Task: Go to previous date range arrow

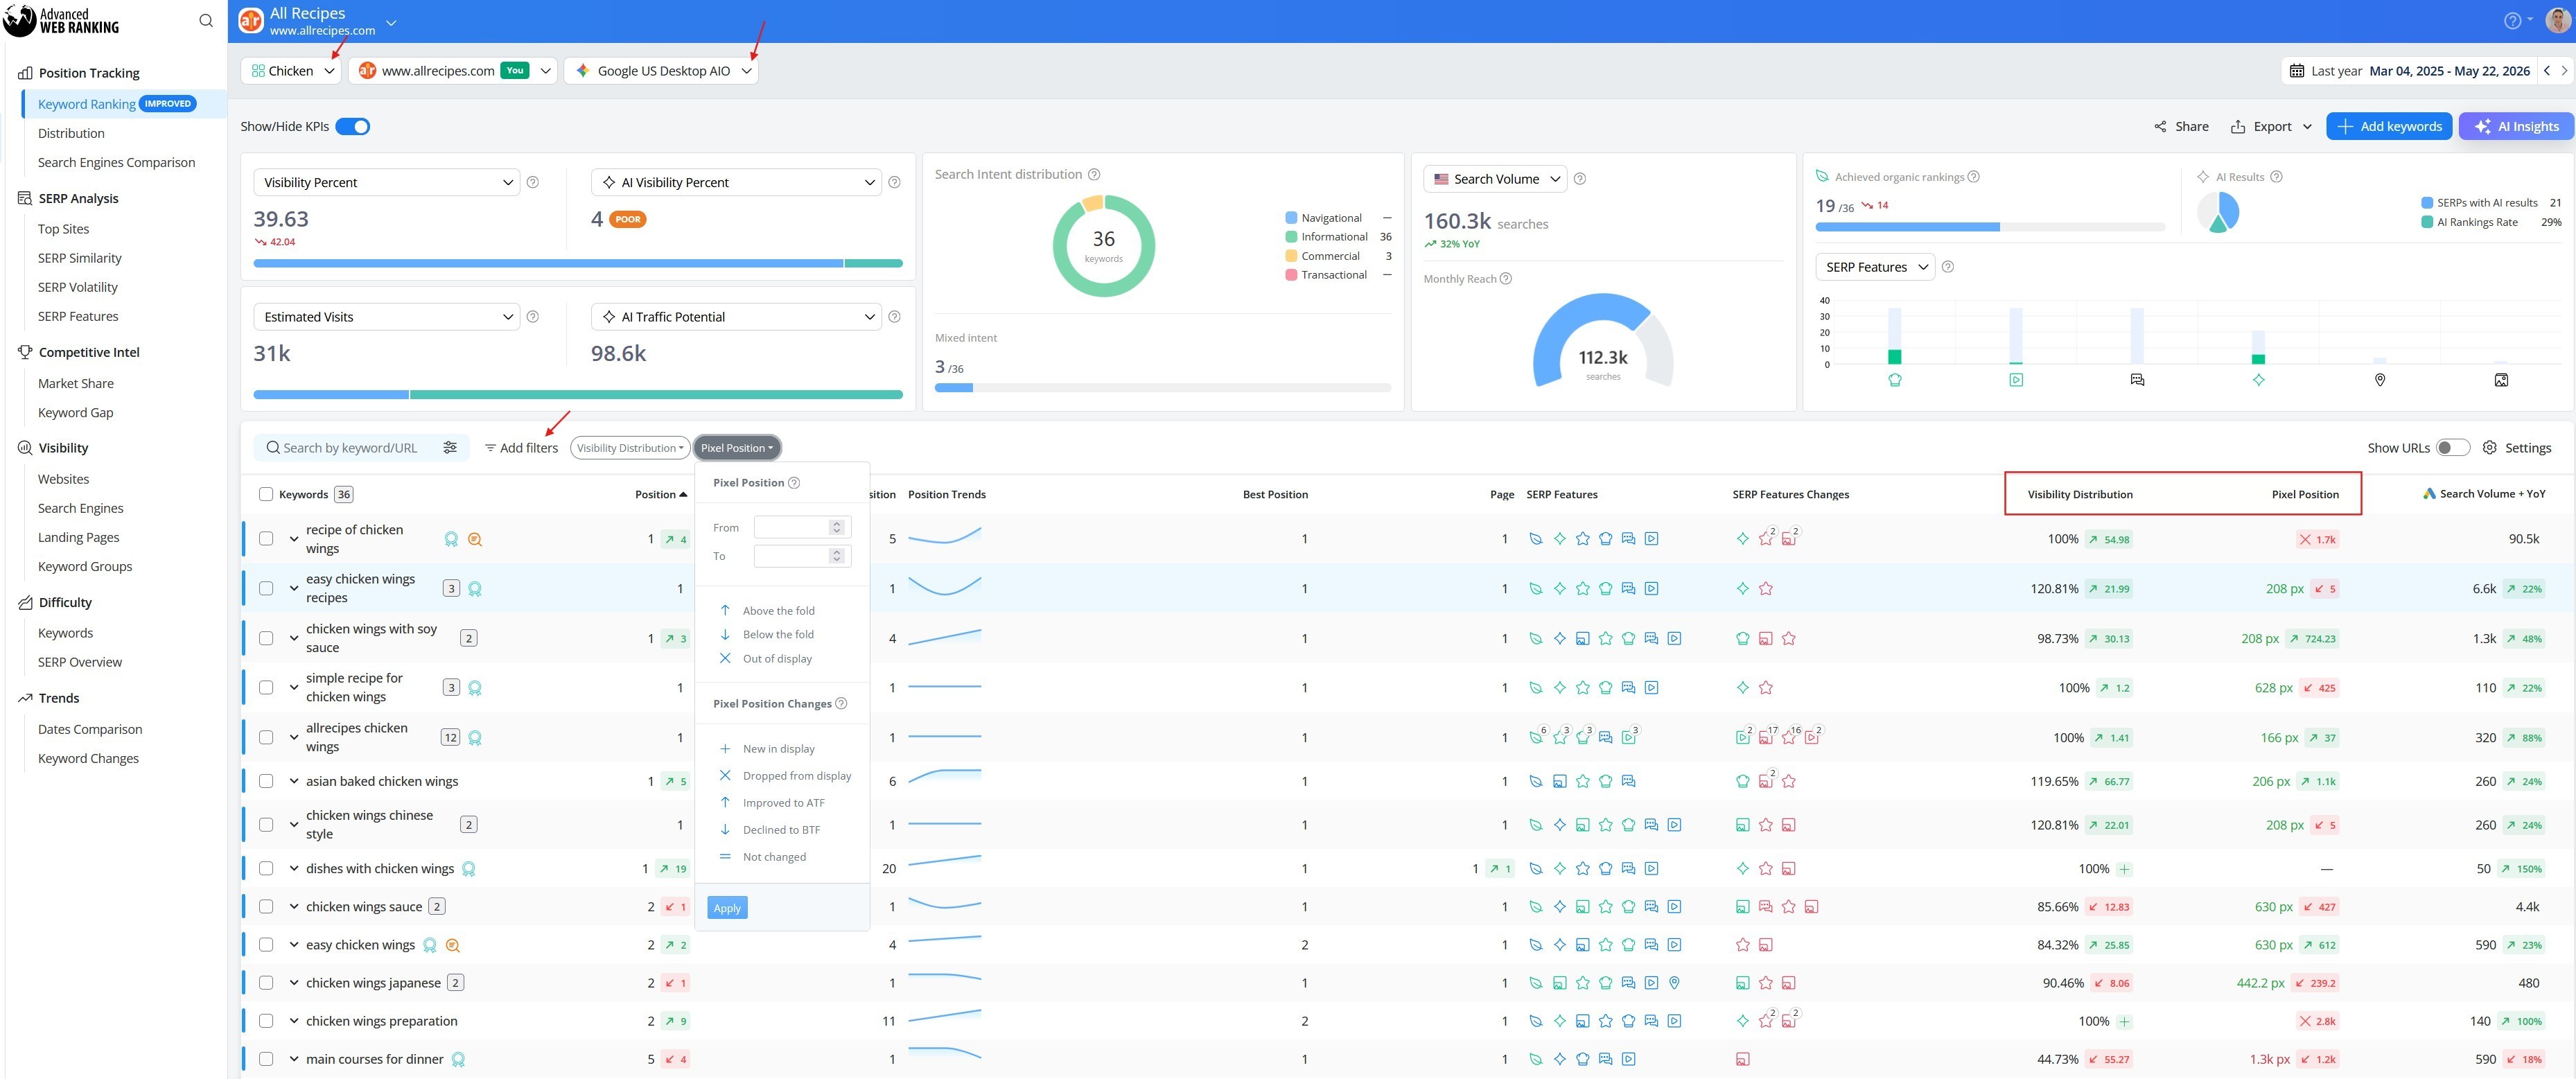Action: click(2546, 71)
